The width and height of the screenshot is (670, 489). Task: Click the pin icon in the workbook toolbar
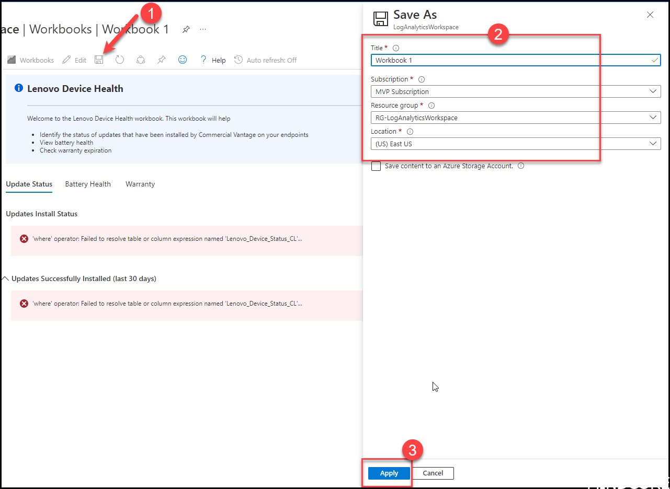161,59
